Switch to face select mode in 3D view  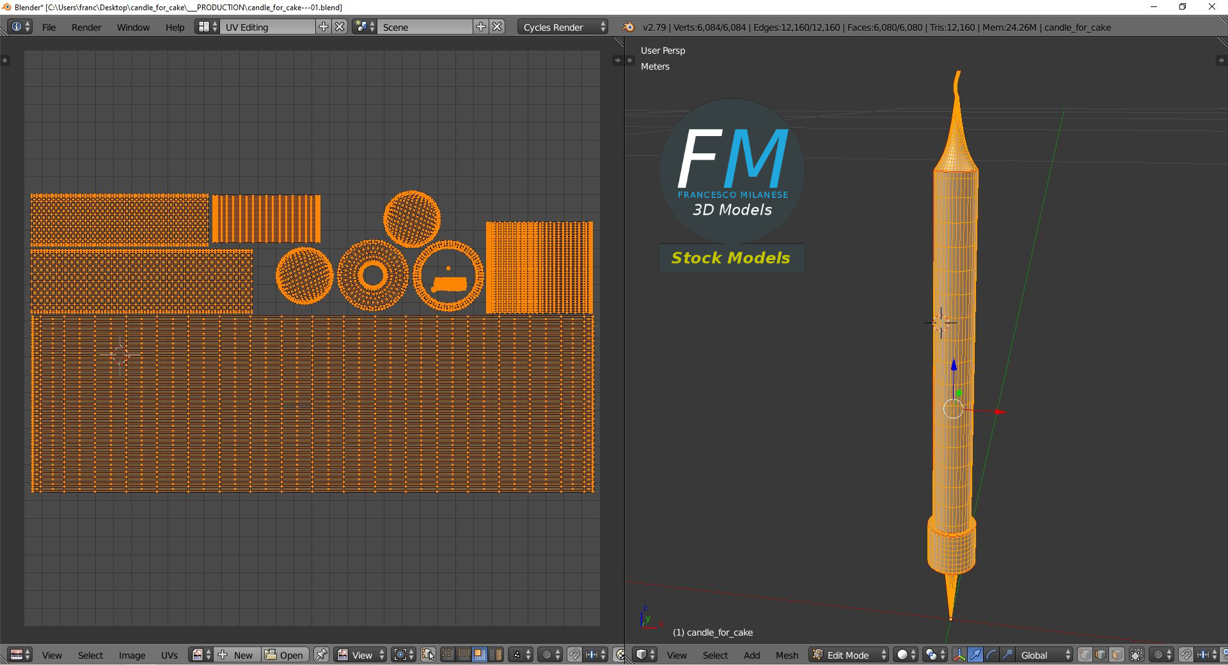1117,655
